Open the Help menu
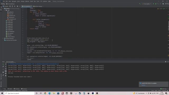The width and height of the screenshot is (169, 95). 49,1
